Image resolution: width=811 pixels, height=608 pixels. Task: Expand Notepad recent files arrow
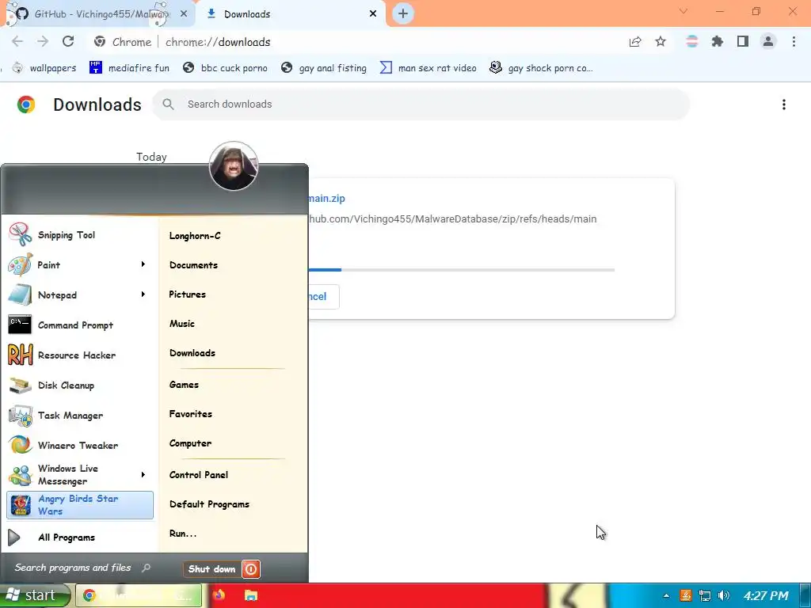pyautogui.click(x=143, y=294)
